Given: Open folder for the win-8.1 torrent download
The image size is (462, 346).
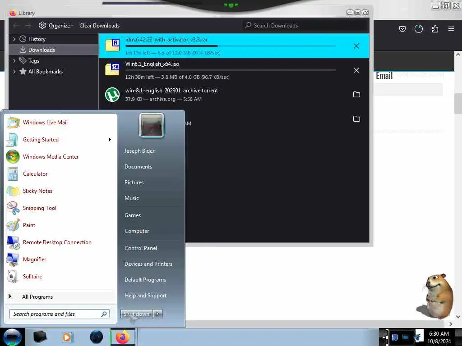Looking at the screenshot, I should tap(356, 95).
